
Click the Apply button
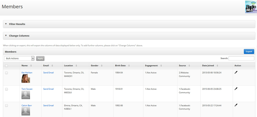[40, 58]
